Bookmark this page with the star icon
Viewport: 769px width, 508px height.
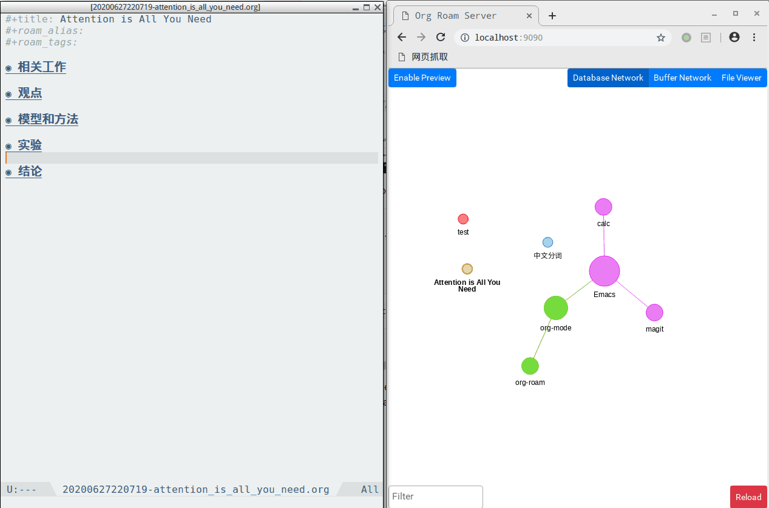pyautogui.click(x=661, y=38)
